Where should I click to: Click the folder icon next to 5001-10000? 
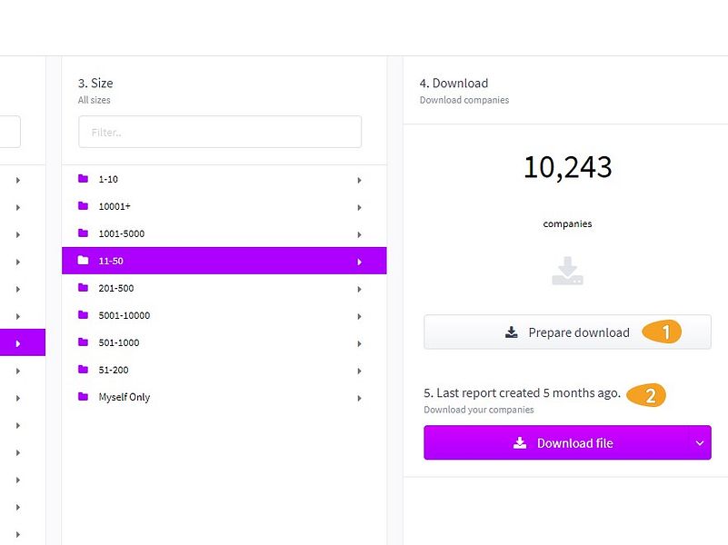point(83,315)
